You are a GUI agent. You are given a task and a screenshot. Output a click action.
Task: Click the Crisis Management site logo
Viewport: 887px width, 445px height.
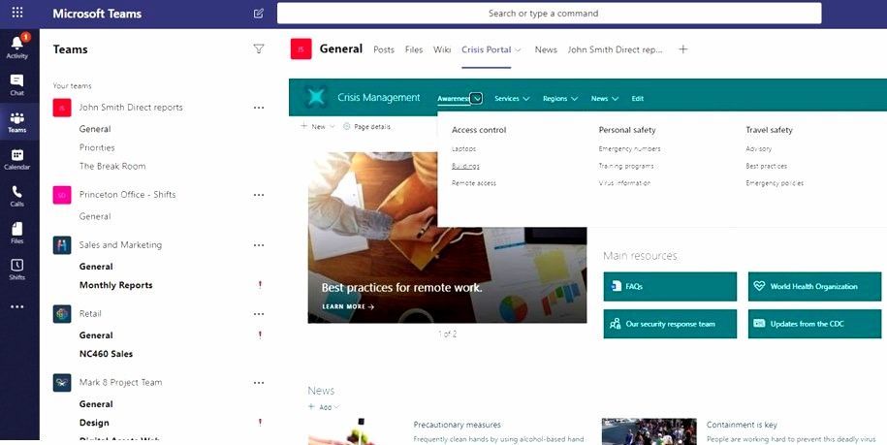(315, 97)
